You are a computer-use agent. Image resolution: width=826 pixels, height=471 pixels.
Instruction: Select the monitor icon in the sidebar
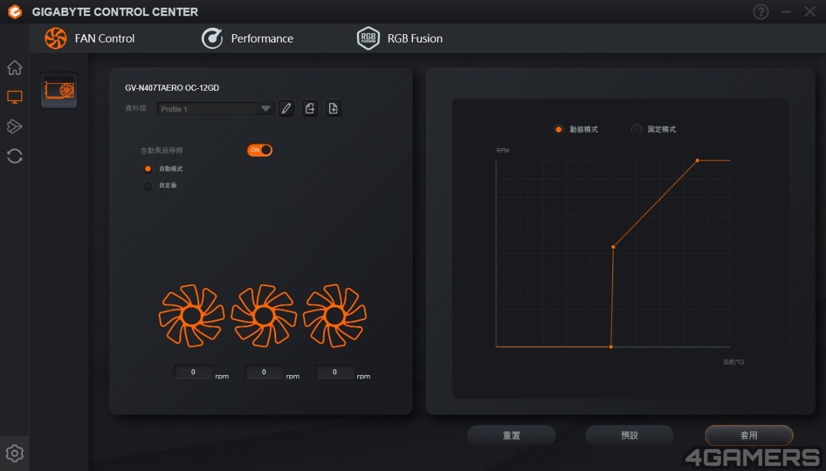(x=14, y=97)
